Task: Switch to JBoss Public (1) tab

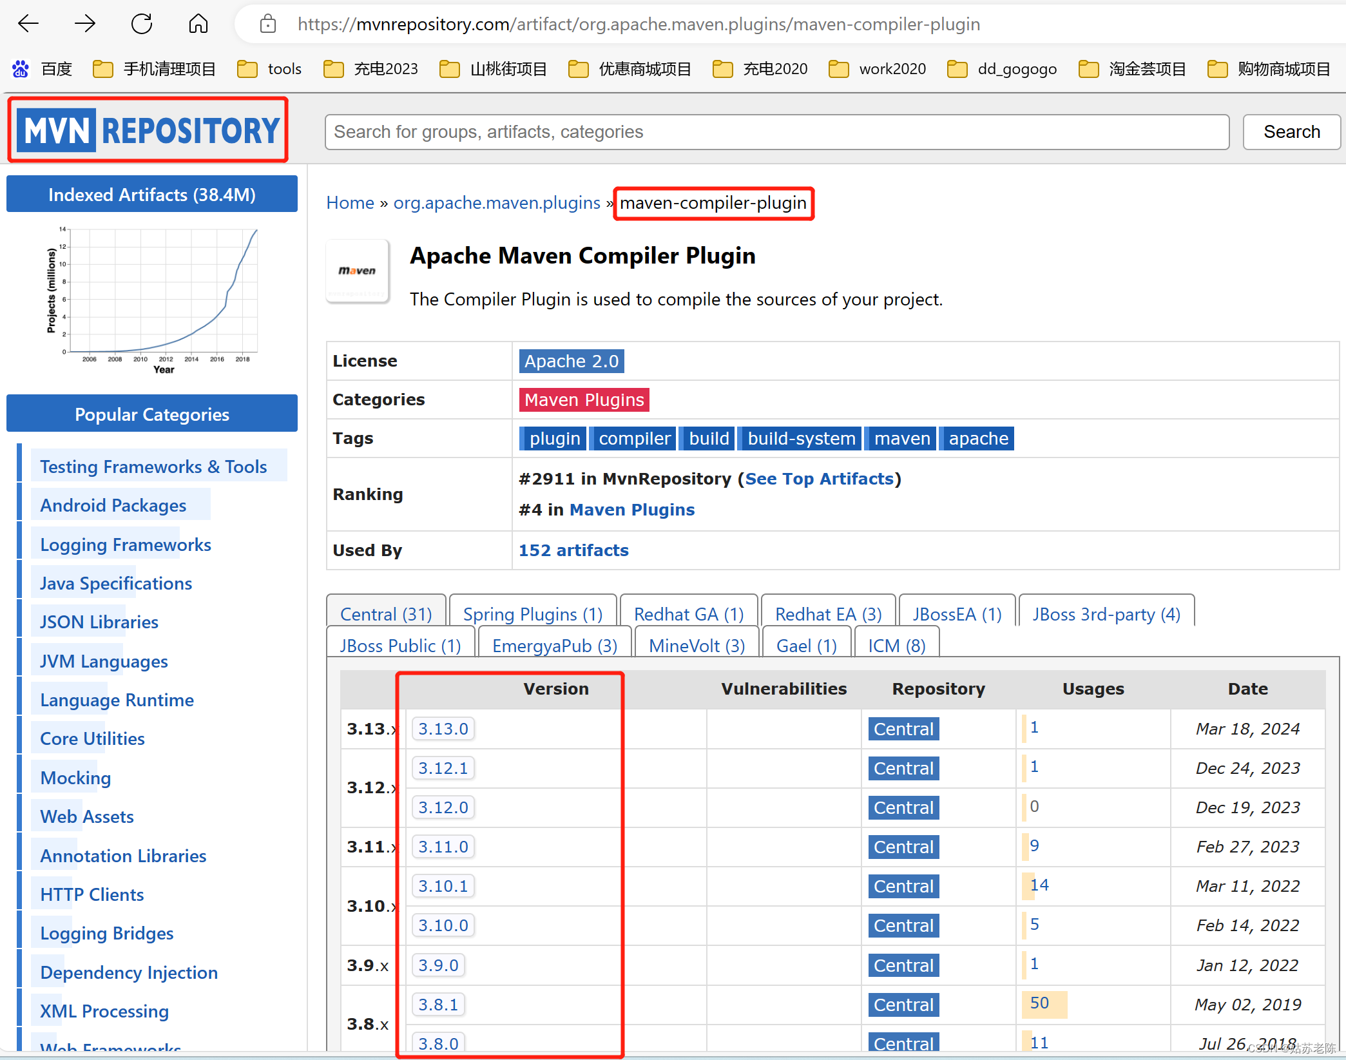Action: click(x=400, y=644)
